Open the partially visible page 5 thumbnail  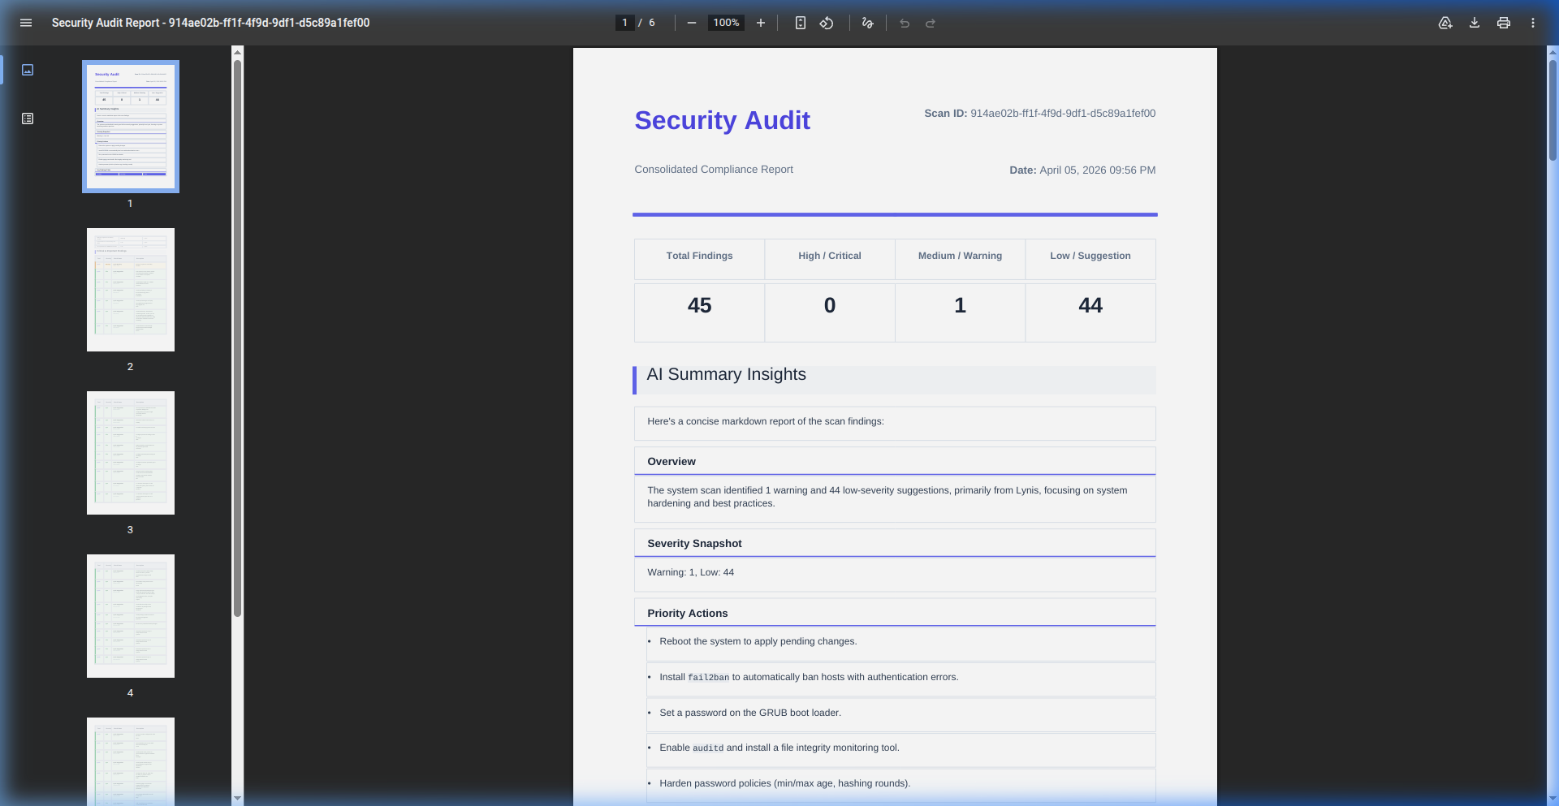coord(131,761)
